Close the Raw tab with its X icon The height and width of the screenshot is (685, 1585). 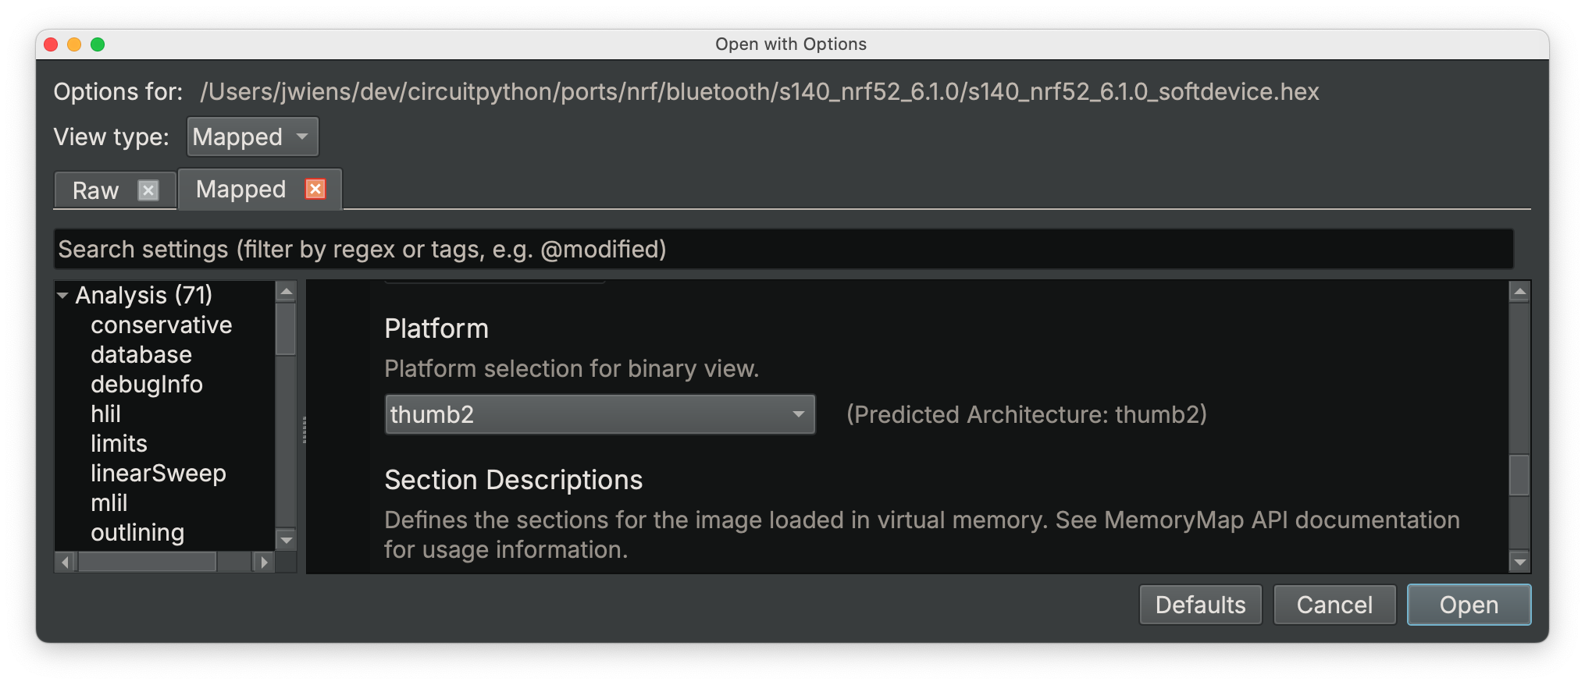coord(148,190)
